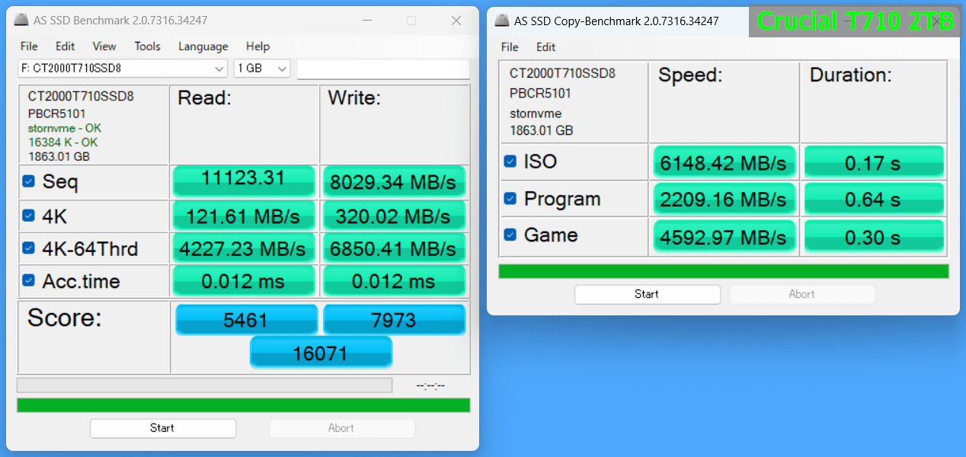The image size is (966, 457).
Task: Click AS SSD Copy-Benchmark title bar icon
Action: click(x=501, y=21)
